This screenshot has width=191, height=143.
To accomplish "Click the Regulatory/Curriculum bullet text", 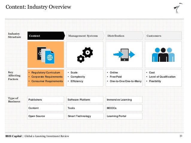I will [46, 73].
